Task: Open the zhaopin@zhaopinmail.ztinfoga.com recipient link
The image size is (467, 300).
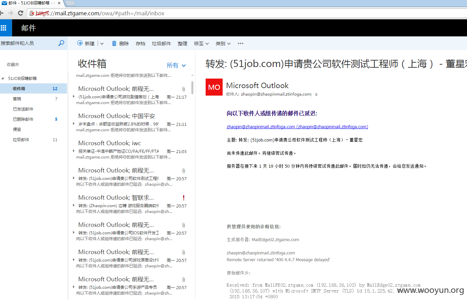Action: pyautogui.click(x=297, y=127)
